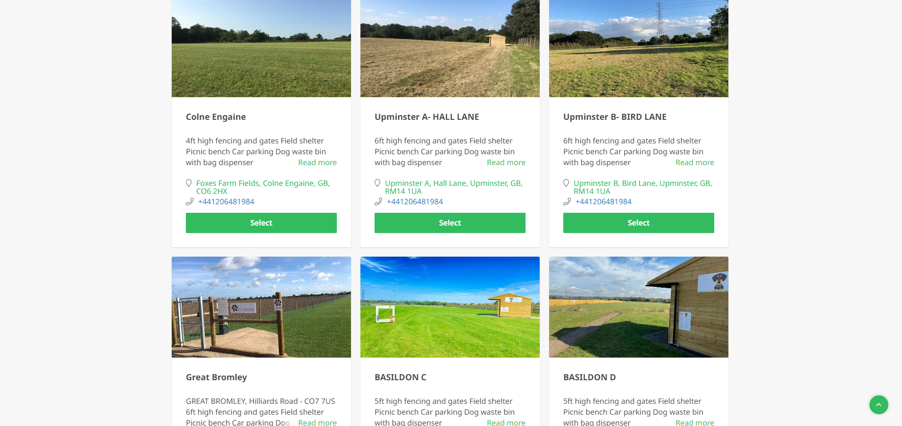Open the BASILDON D shelter photo
The height and width of the screenshot is (426, 902).
point(639,307)
